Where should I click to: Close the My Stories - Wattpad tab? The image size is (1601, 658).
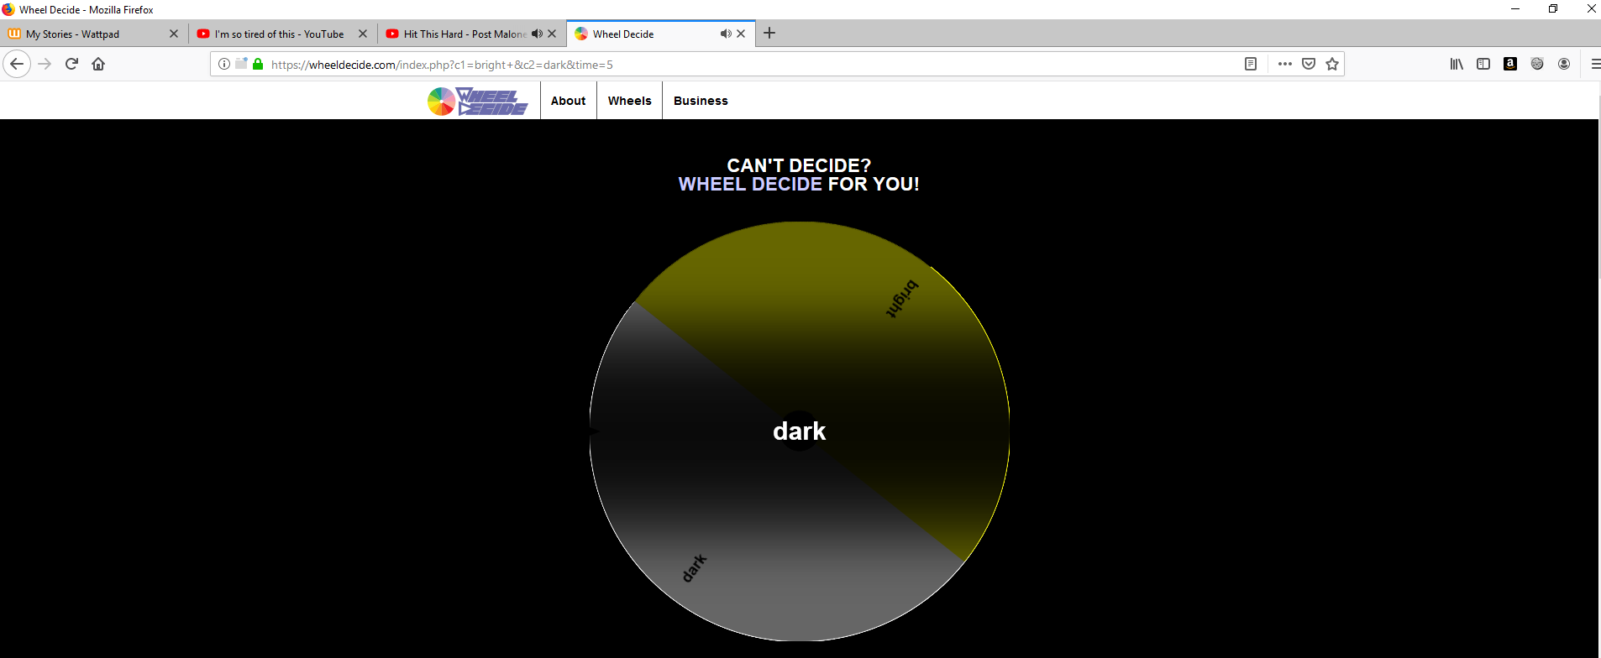pos(174,34)
